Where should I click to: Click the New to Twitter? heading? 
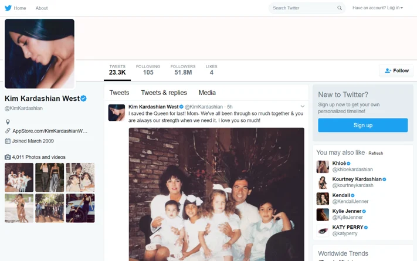pos(343,94)
